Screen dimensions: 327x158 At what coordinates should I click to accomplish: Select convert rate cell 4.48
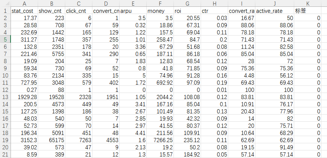click(241, 76)
